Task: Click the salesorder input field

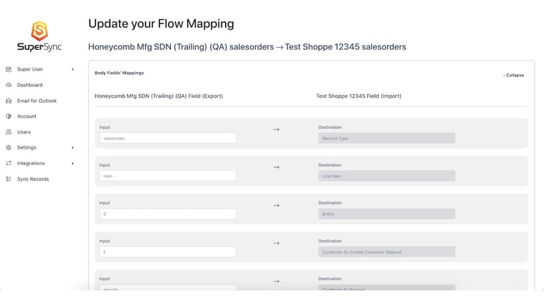Action: (167, 138)
